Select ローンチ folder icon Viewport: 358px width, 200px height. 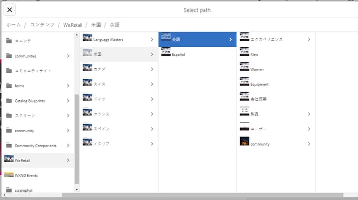pyautogui.click(x=9, y=41)
